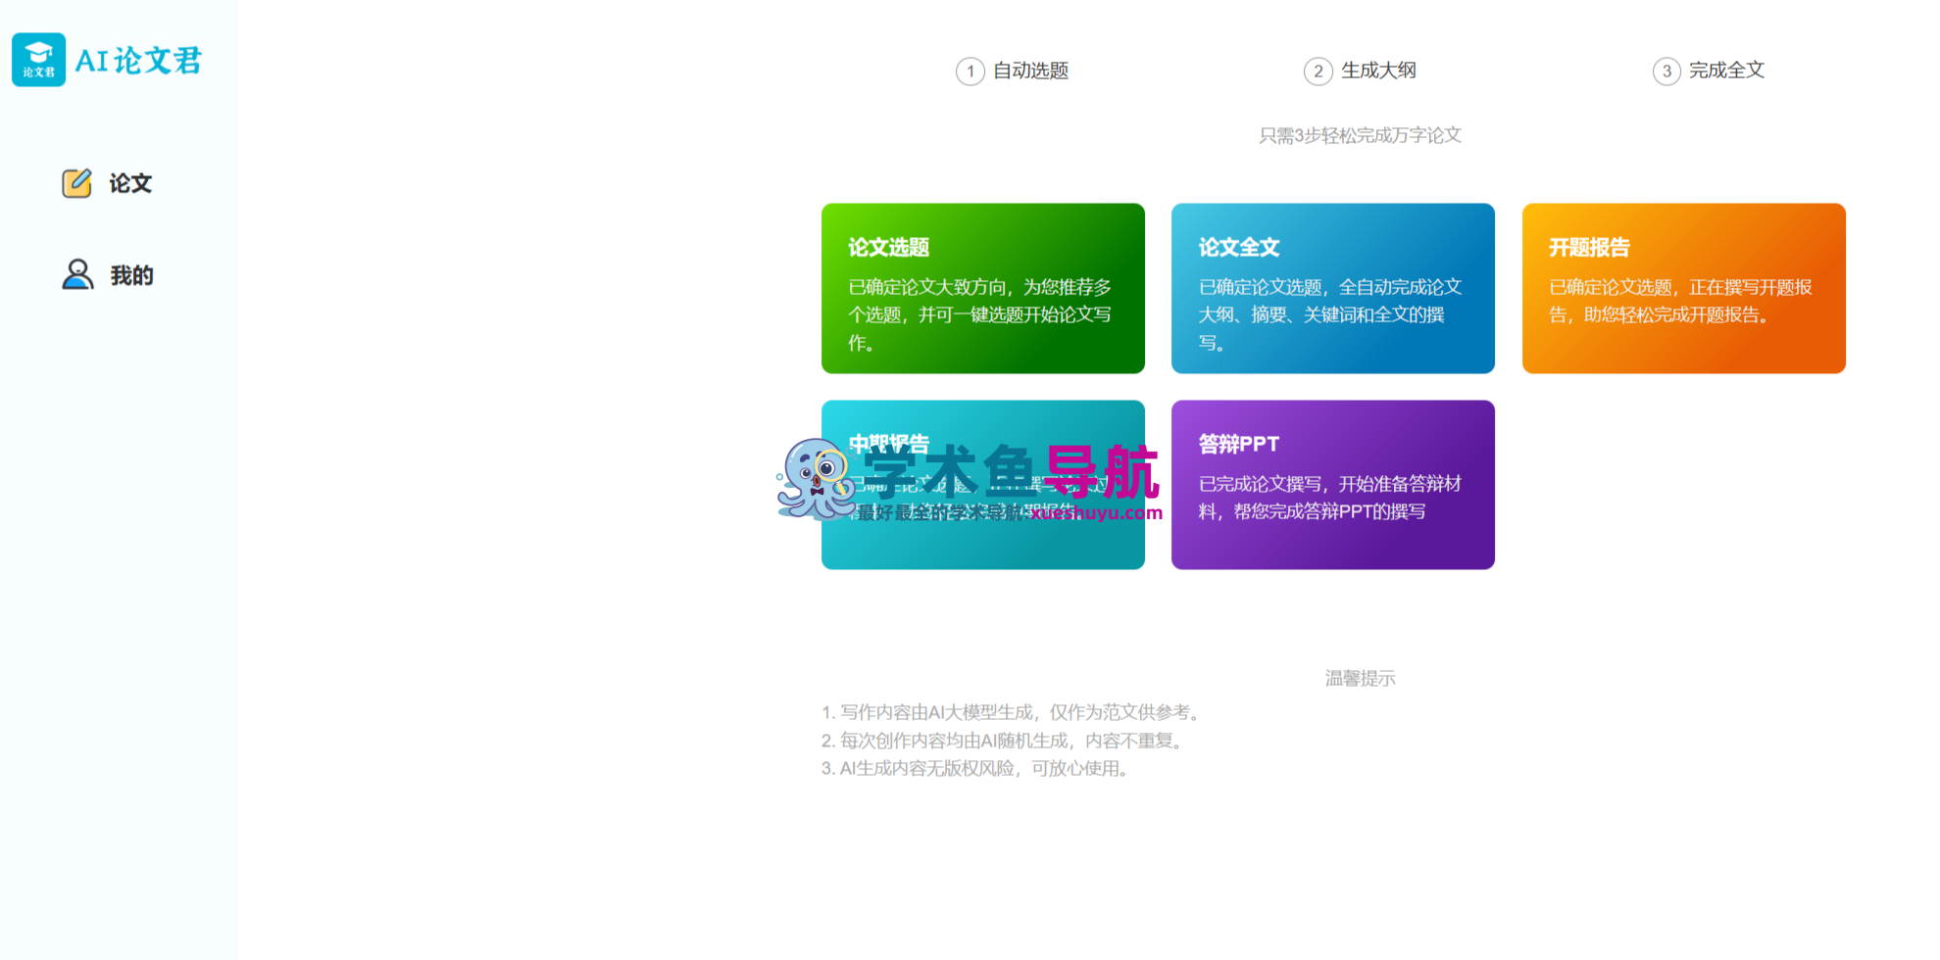Image resolution: width=1940 pixels, height=960 pixels.
Task: Click the 只需3步轻松完成万字论文 subtitle
Action: [x=1360, y=135]
